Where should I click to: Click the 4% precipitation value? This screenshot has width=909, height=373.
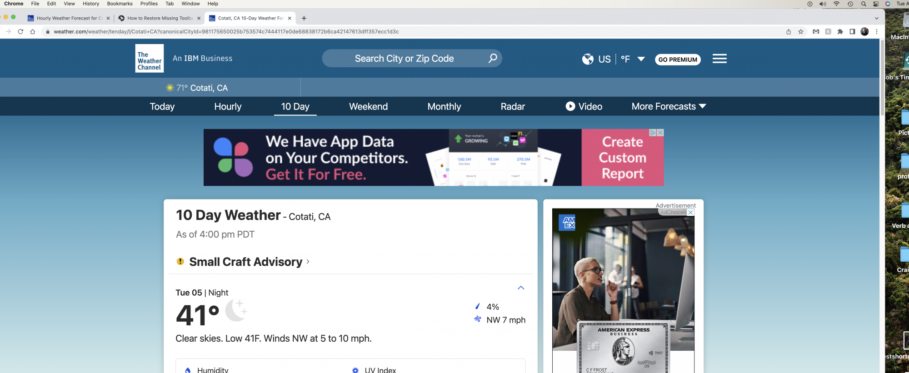(x=493, y=307)
